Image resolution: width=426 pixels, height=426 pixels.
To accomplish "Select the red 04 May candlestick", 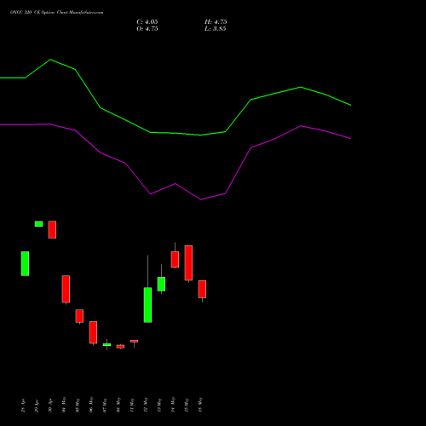I will [x=66, y=289].
